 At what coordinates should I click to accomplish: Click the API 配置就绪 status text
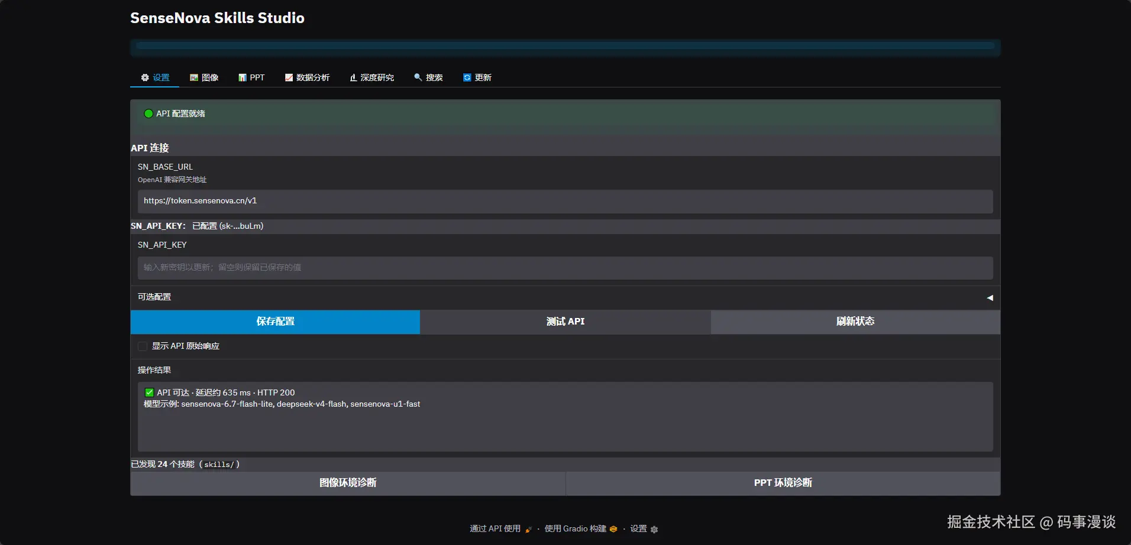180,113
